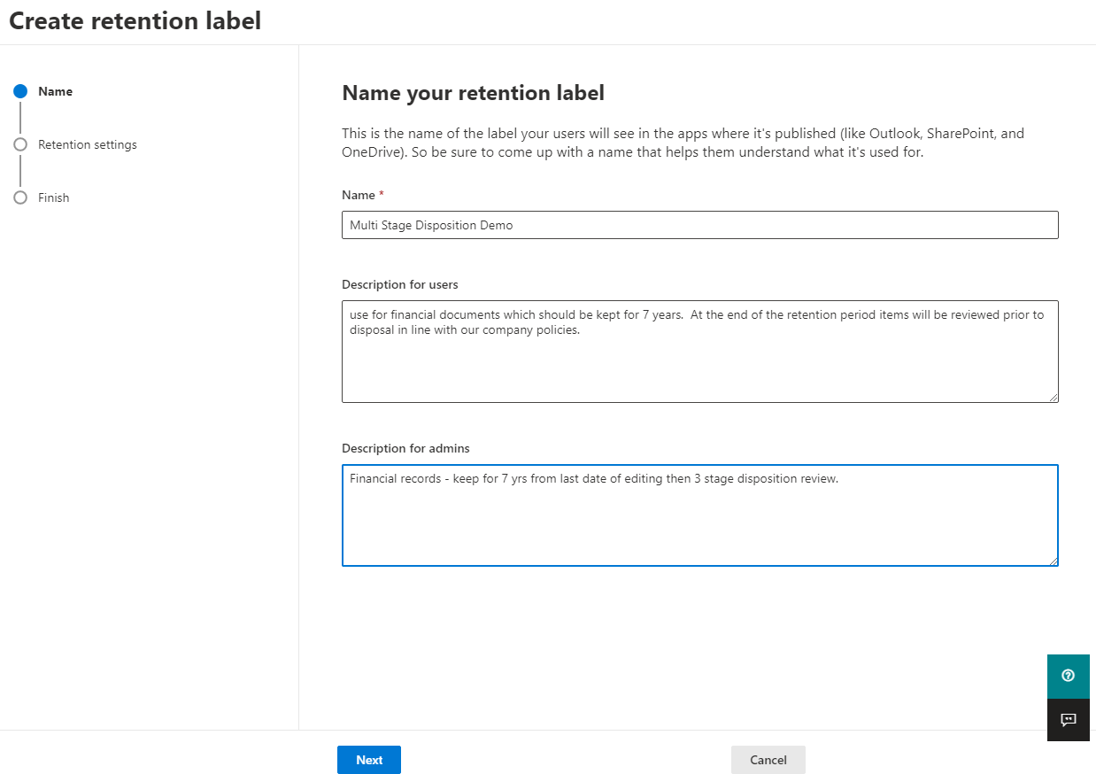Click resize handle of users description box
Screen dimensions: 1096x774
click(1053, 398)
